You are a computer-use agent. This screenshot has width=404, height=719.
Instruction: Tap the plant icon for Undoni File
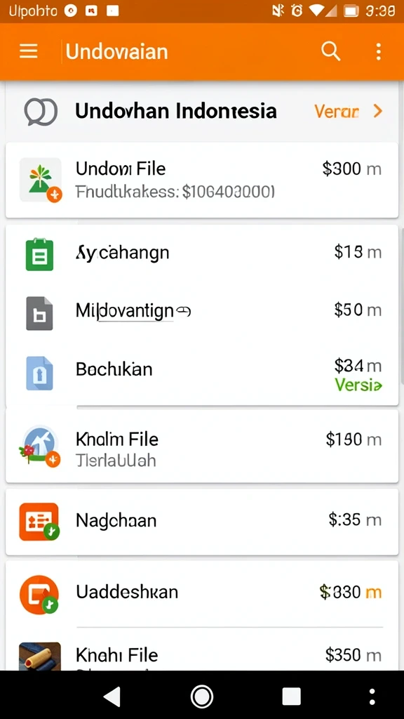(40, 180)
